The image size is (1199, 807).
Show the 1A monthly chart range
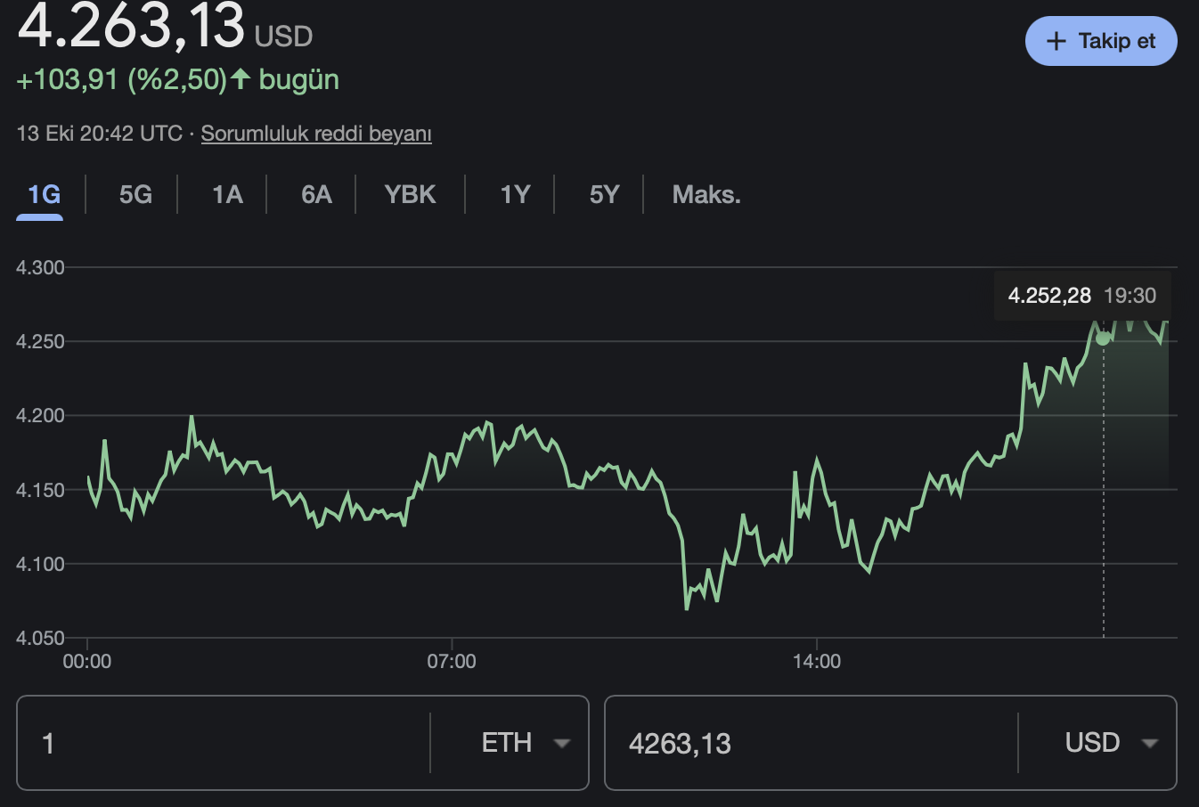coord(227,194)
